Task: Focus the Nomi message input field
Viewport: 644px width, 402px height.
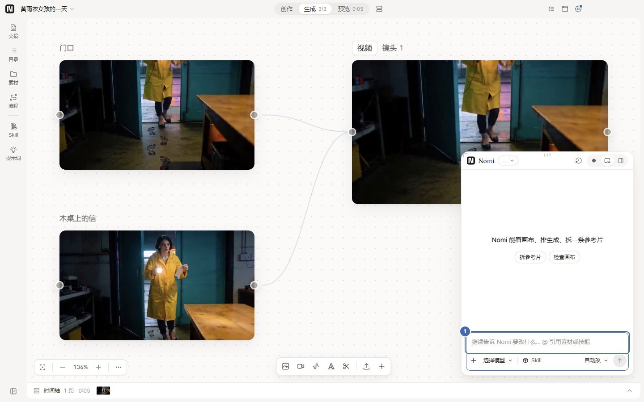Action: pyautogui.click(x=547, y=342)
